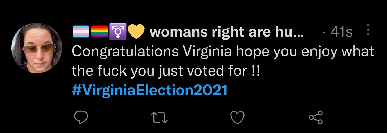View the profile photo with sunglasses
The height and width of the screenshot is (133, 387).
coord(37,48)
